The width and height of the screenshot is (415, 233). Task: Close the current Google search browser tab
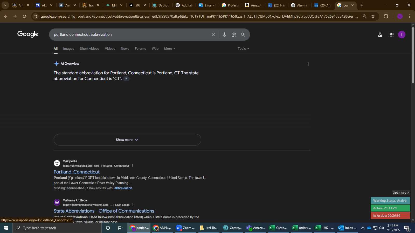(352, 5)
